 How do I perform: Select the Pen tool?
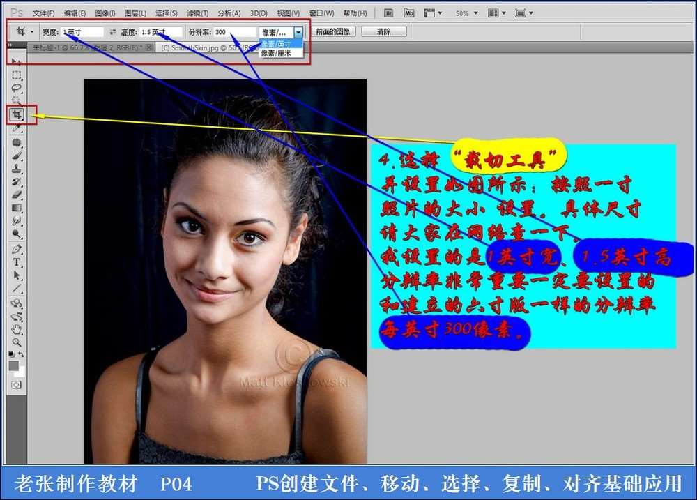pyautogui.click(x=17, y=249)
